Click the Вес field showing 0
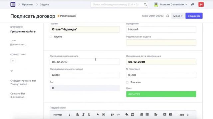This screenshot has width=213, height=119. click(x=85, y=88)
